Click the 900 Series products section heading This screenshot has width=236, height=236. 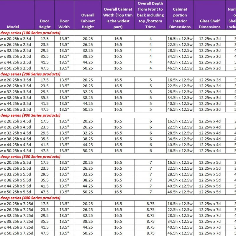[30, 115]
